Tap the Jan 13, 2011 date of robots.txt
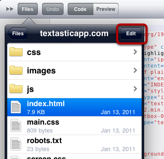The height and width of the screenshot is (159, 164). [x=118, y=149]
